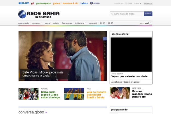Click the Rede Bahia globe logo
The height and width of the screenshot is (114, 171).
pos(22,15)
